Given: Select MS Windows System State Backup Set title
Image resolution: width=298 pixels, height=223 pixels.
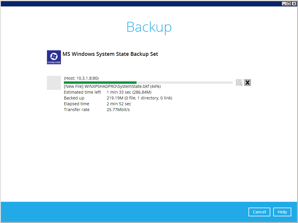Looking at the screenshot, I should [x=110, y=54].
